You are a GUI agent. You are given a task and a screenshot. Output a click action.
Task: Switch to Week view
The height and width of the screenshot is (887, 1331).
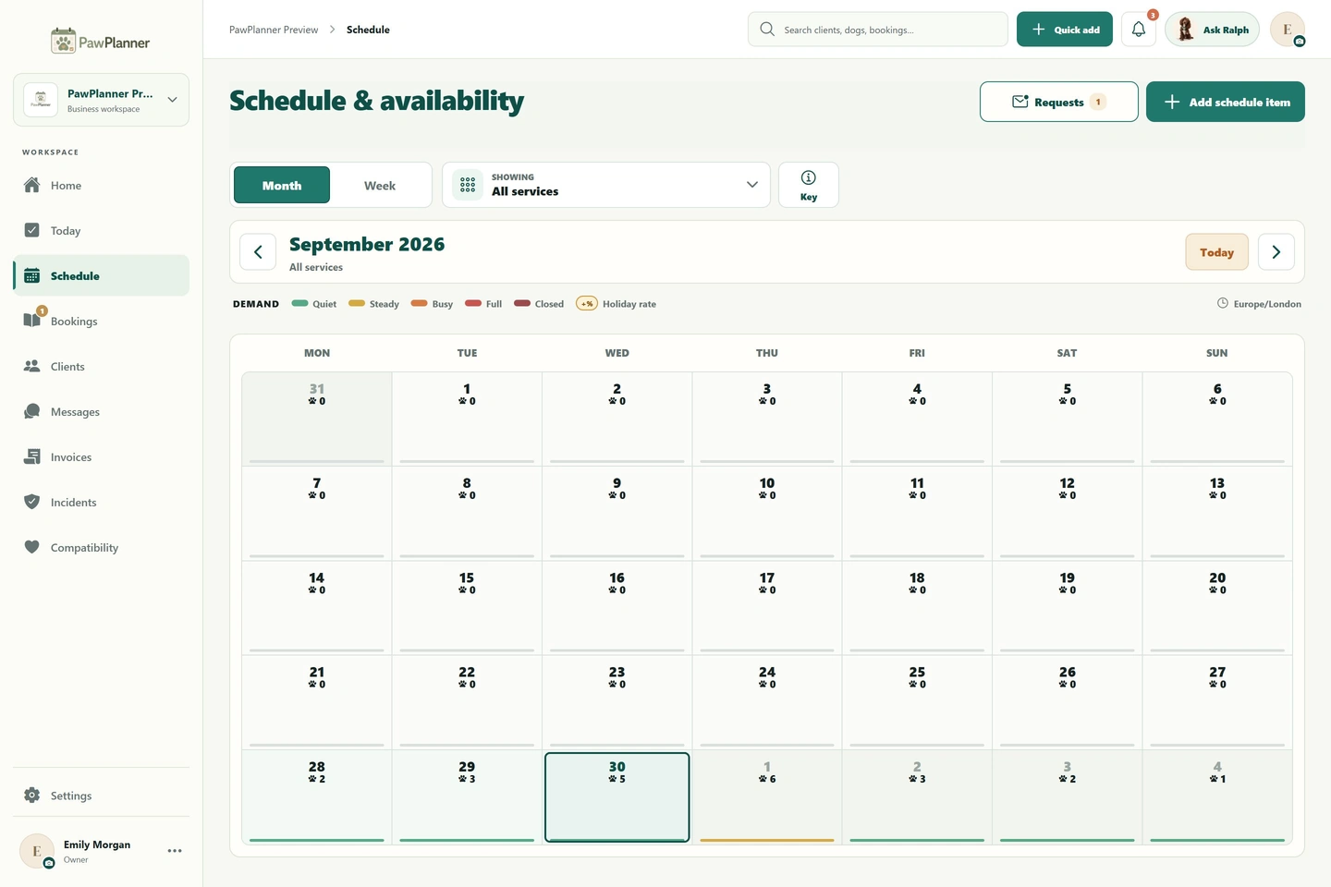click(x=380, y=185)
